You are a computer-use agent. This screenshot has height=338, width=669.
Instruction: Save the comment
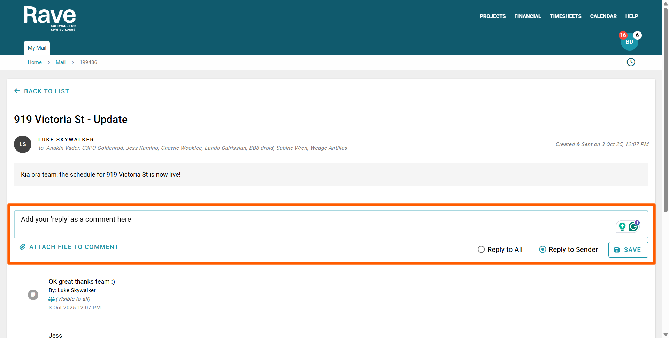[x=628, y=249]
